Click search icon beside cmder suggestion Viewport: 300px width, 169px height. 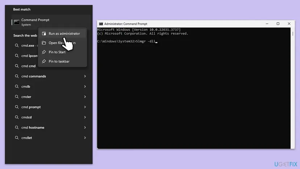tap(17, 97)
